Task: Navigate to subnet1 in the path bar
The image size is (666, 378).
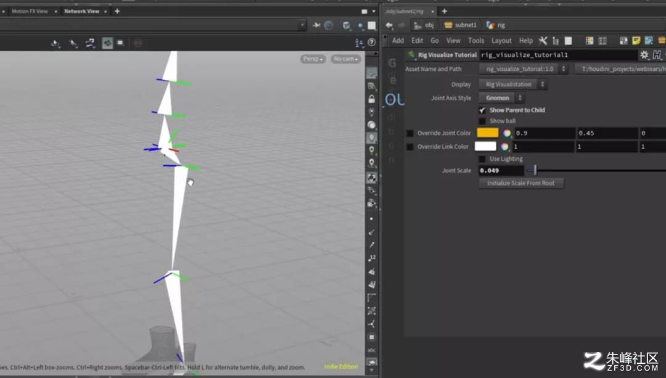Action: pyautogui.click(x=461, y=25)
